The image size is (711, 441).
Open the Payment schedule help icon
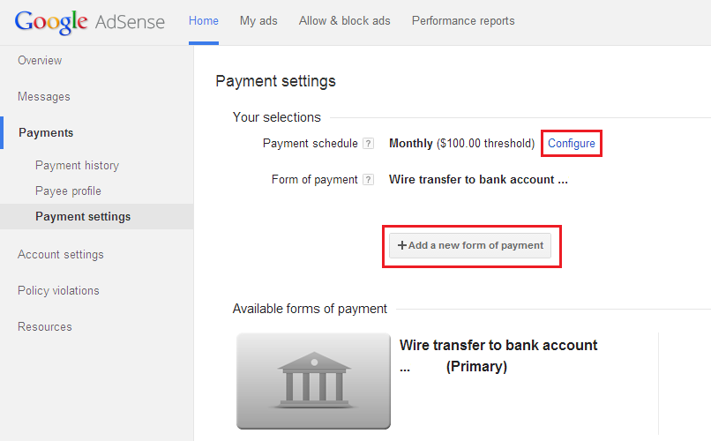[369, 144]
